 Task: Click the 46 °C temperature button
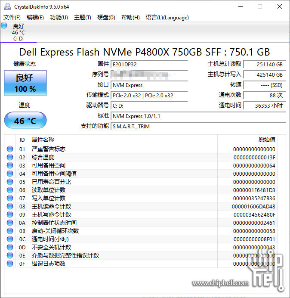(25, 121)
